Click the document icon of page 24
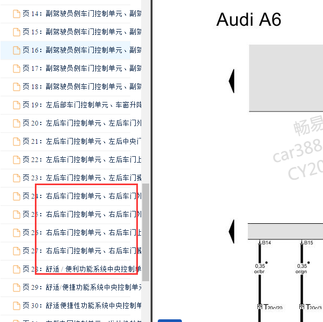 pos(17,196)
